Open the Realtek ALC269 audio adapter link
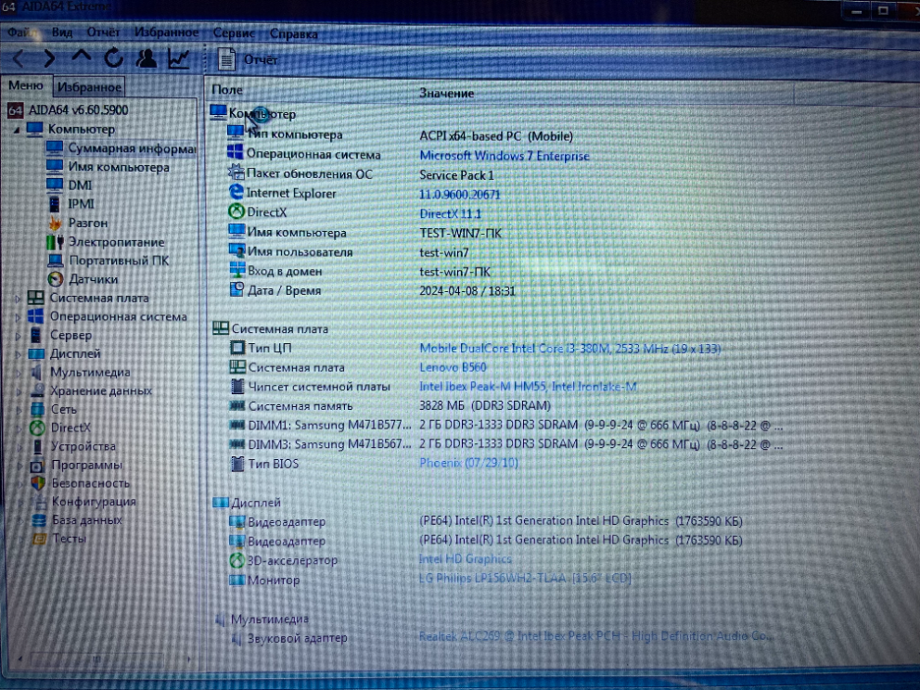920x690 pixels. pos(595,636)
